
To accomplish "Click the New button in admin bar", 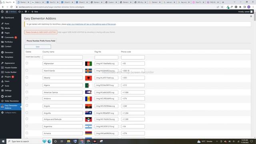I will click(35, 12).
